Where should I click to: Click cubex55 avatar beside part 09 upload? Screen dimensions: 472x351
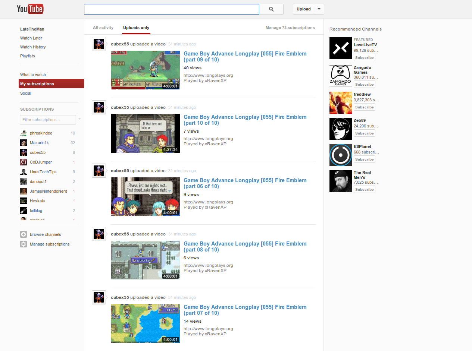pyautogui.click(x=99, y=44)
